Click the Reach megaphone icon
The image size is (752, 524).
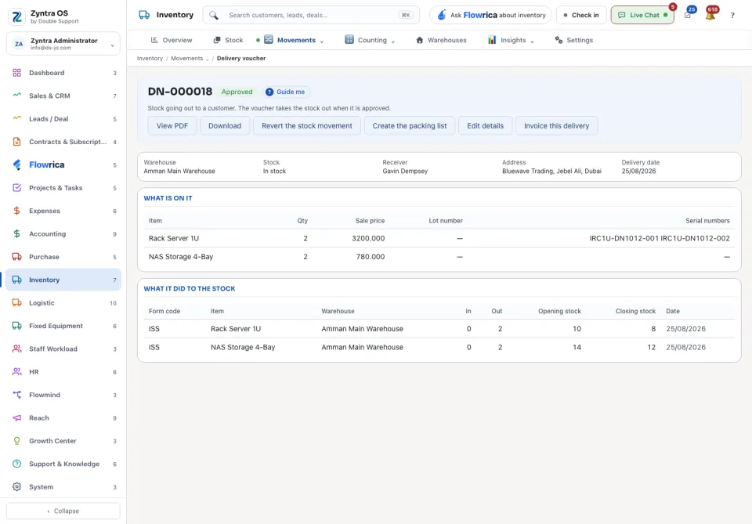[16, 418]
